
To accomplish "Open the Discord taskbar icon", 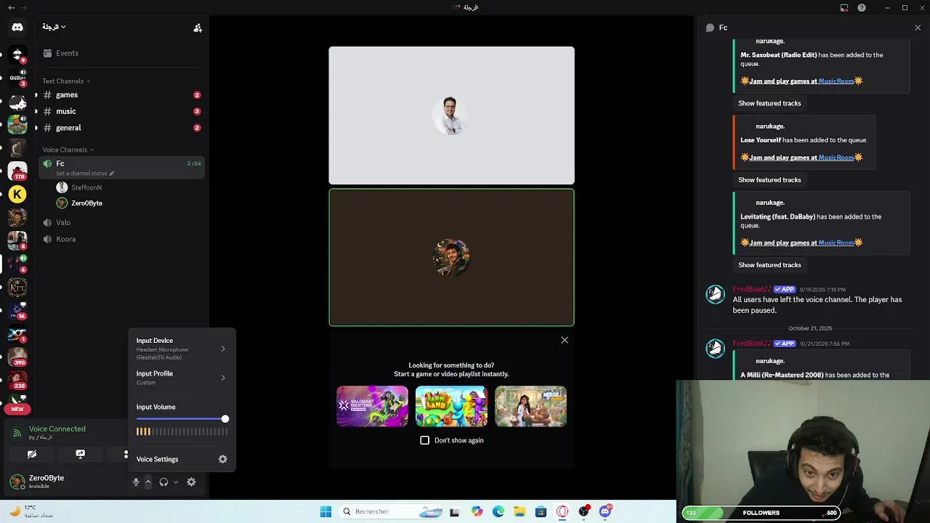I will 605,511.
